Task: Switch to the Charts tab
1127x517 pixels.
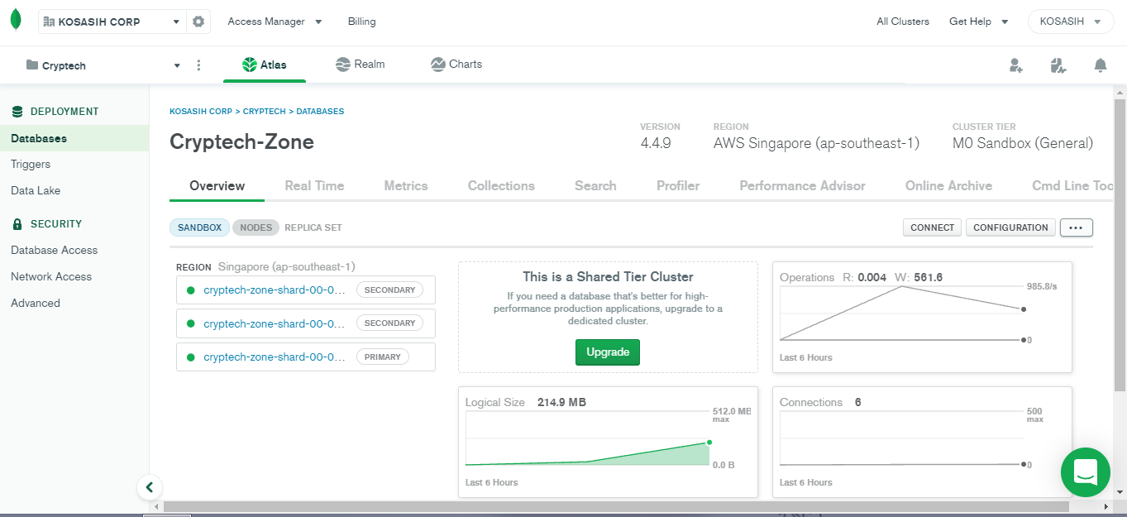Action: (x=456, y=64)
